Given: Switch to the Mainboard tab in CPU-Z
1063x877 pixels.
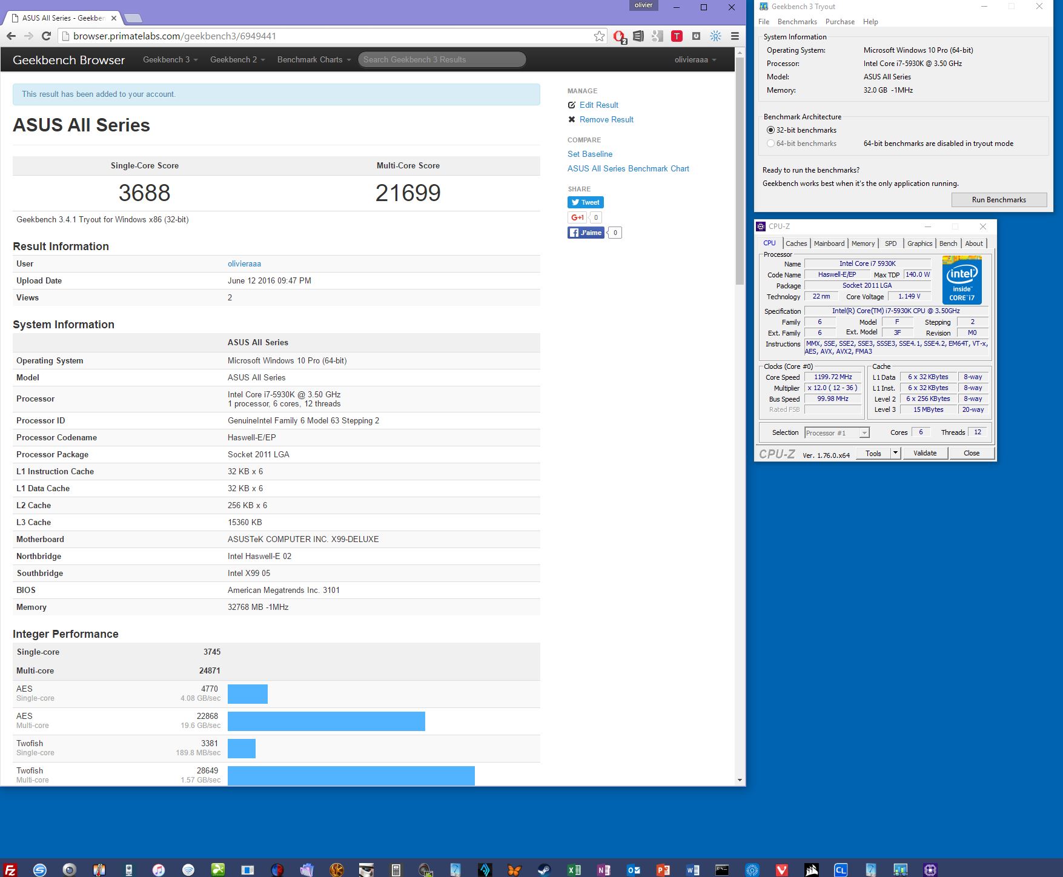Looking at the screenshot, I should 829,243.
